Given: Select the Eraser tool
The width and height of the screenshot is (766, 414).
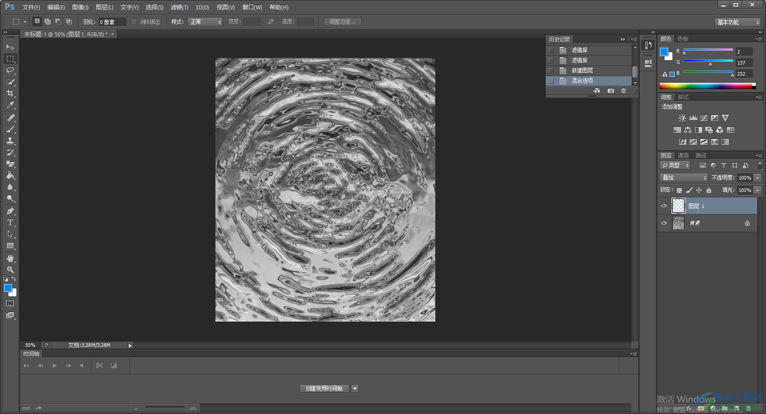Looking at the screenshot, I should (10, 164).
